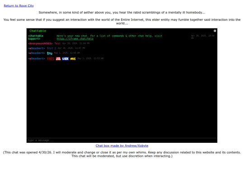Focus the 'type a message...' input field
The width and height of the screenshot is (244, 183).
(x=122, y=141)
